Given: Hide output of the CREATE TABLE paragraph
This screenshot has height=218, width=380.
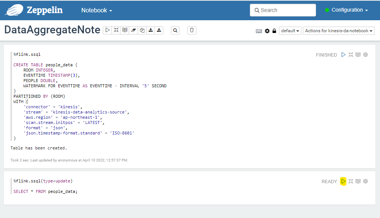Looking at the screenshot, I should [x=358, y=55].
